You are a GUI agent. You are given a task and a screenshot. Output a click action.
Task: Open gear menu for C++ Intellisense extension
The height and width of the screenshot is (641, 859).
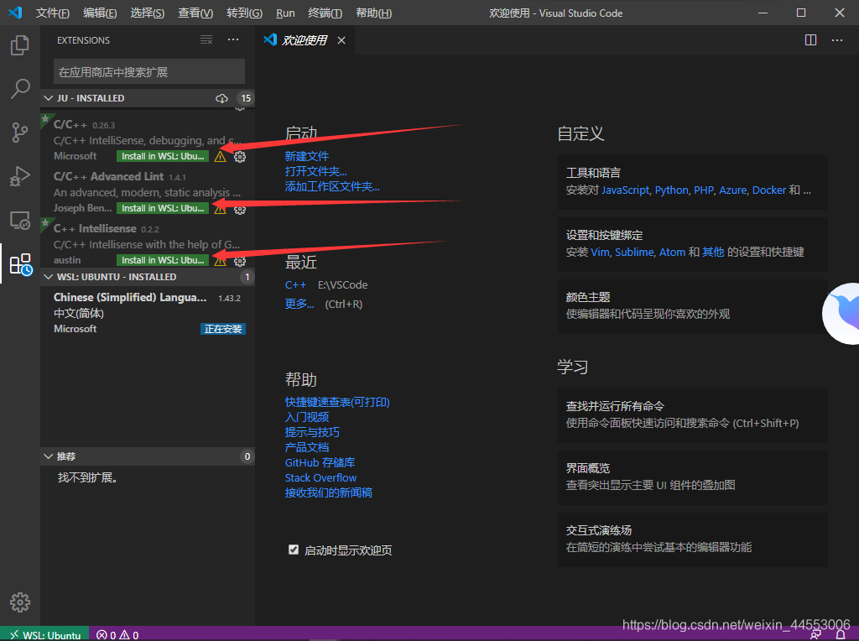240,261
